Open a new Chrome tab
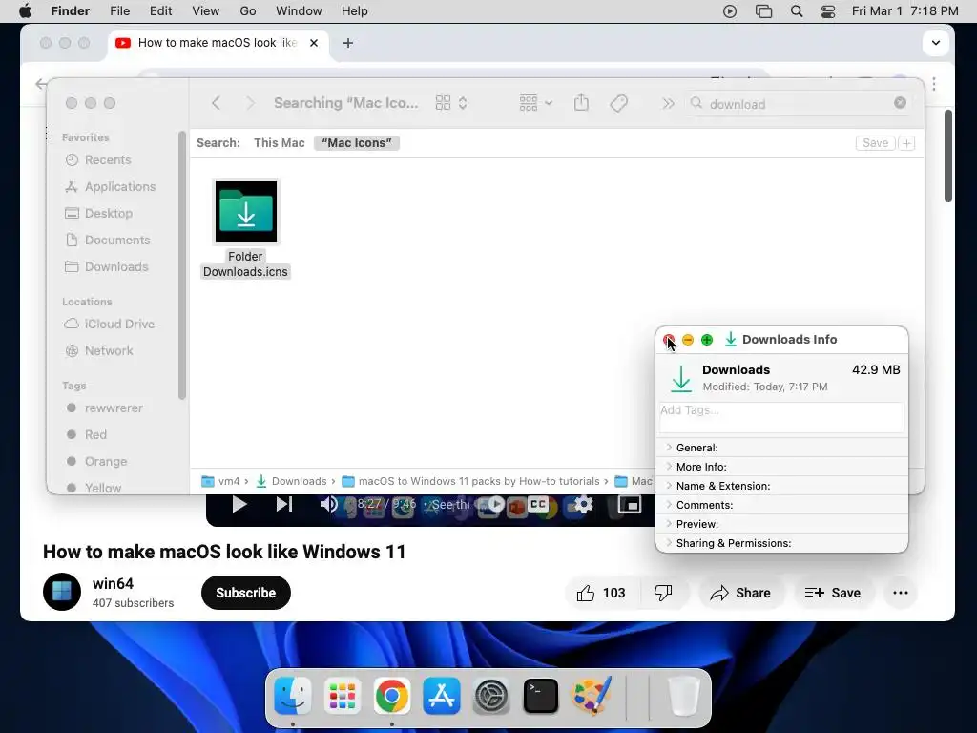 point(348,43)
